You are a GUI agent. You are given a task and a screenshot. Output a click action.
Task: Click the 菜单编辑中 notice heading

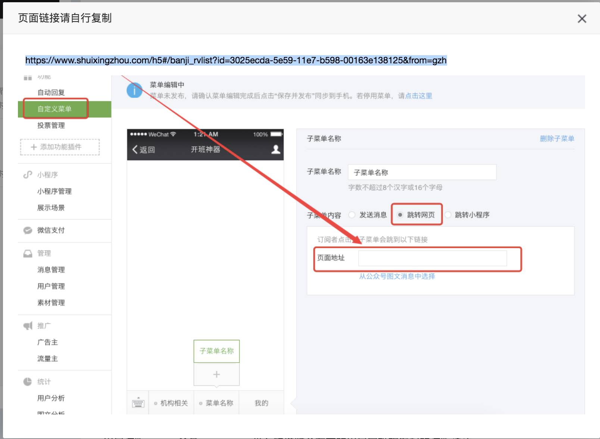[x=167, y=85]
